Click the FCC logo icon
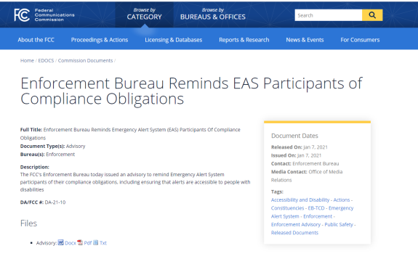418x280 pixels. point(22,15)
